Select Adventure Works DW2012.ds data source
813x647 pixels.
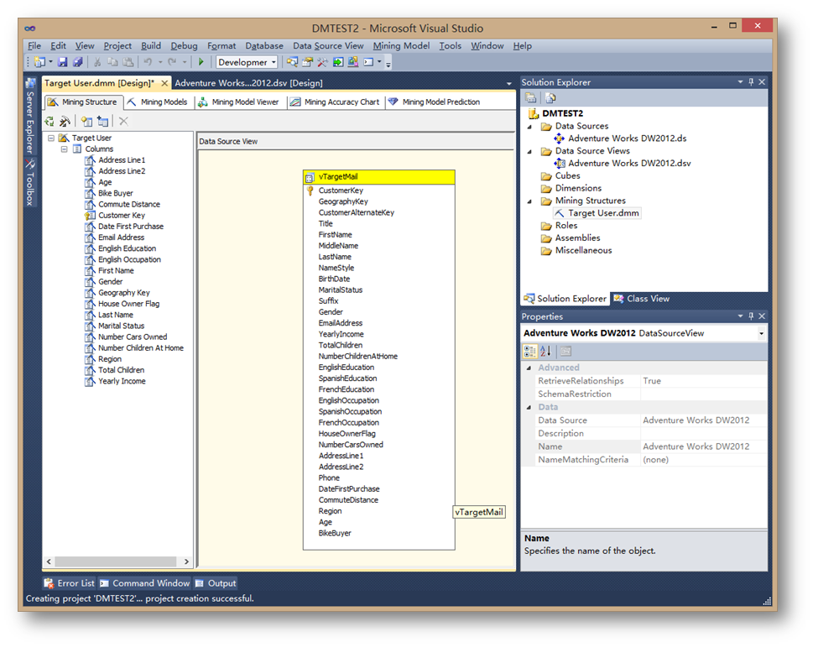[x=621, y=138]
